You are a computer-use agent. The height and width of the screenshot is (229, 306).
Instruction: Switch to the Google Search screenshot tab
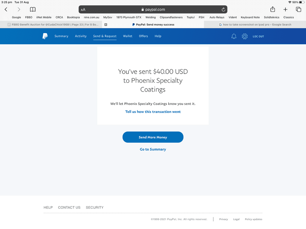coord(255,24)
